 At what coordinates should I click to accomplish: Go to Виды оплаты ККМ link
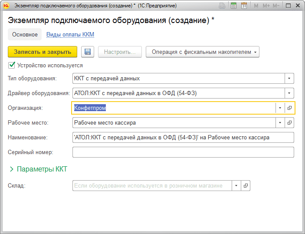pyautogui.click(x=70, y=34)
